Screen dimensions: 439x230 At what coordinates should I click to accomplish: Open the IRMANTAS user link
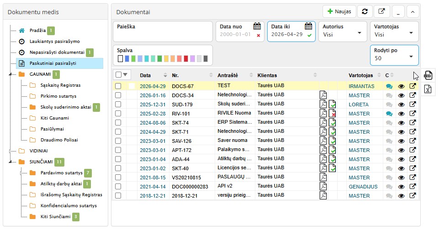(361, 86)
